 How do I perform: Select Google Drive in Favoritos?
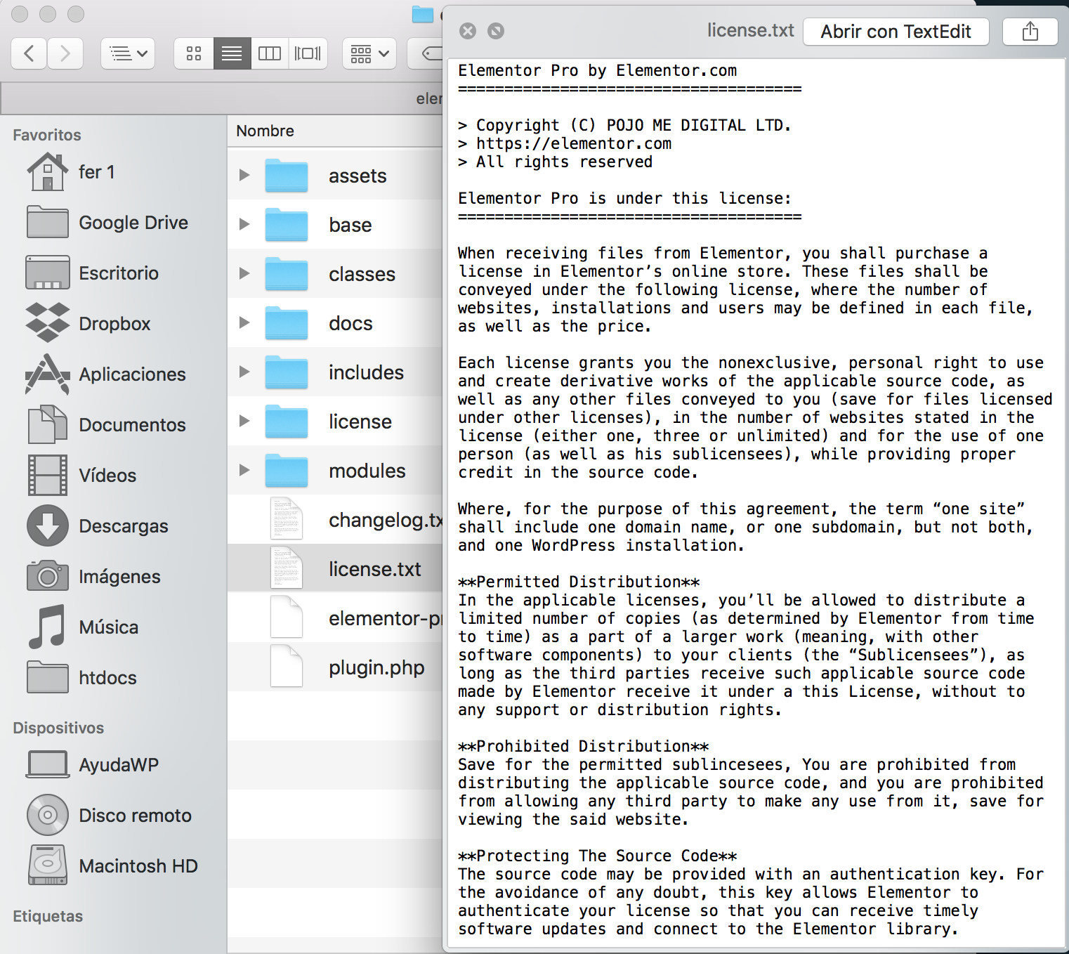click(133, 223)
